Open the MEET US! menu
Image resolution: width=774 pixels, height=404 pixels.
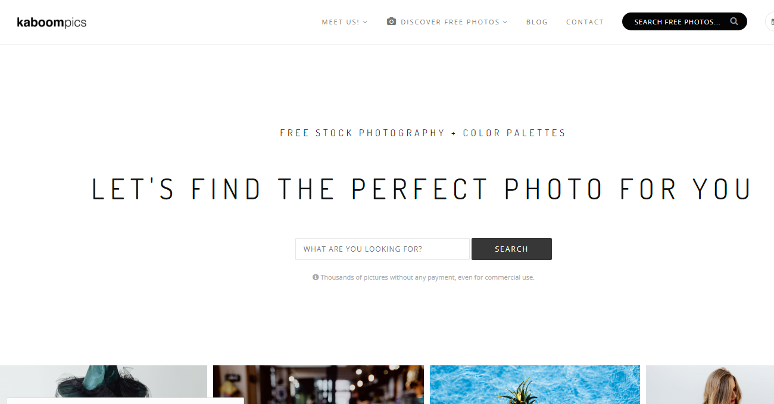(345, 22)
